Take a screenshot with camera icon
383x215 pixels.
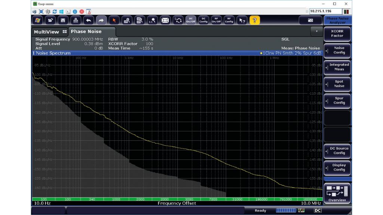point(310,20)
